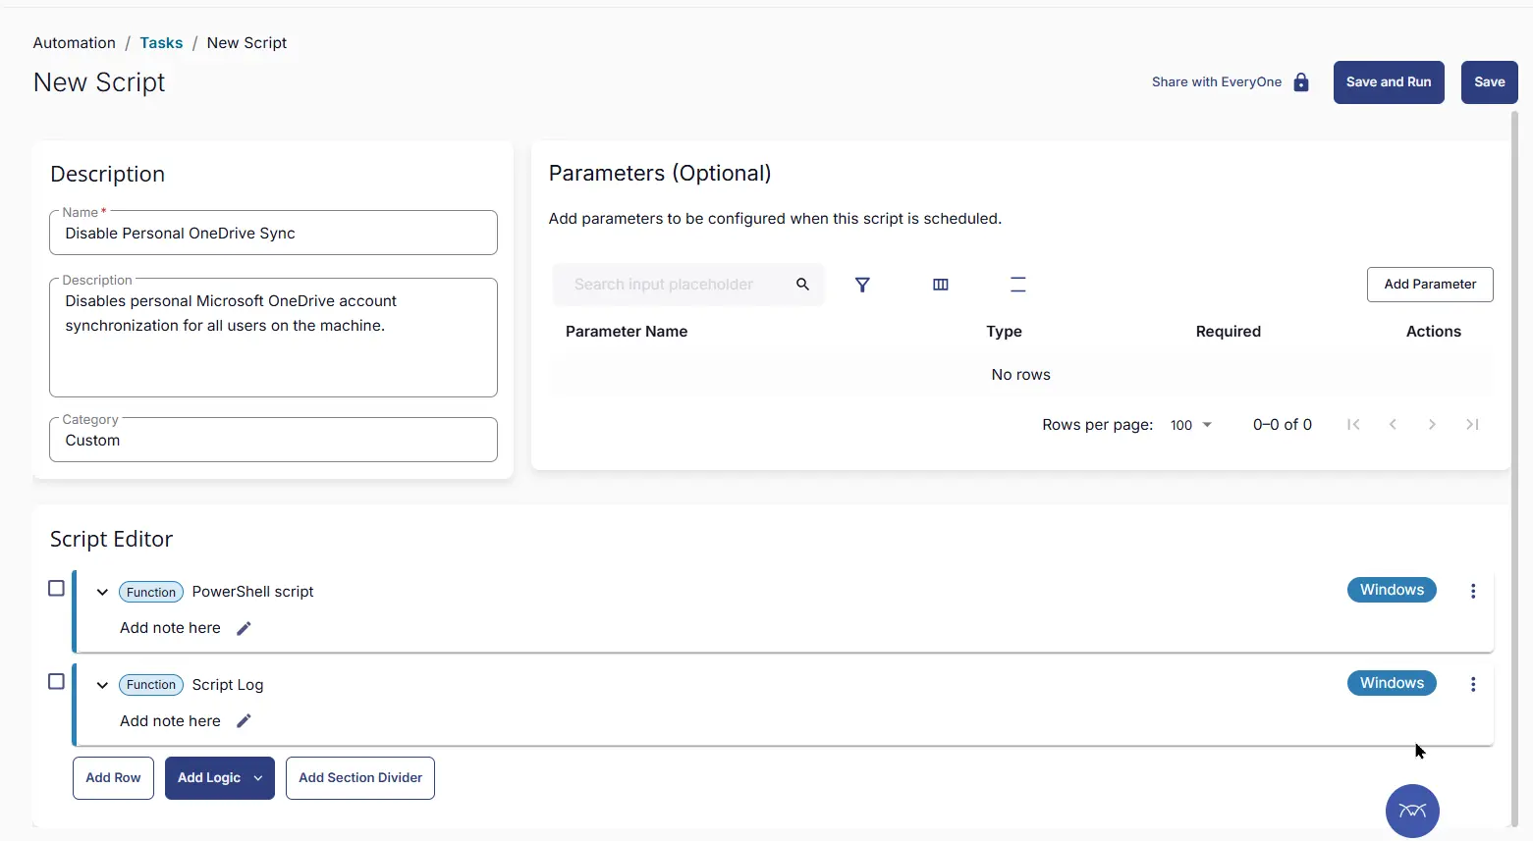
Task: Collapse the PowerShell script row chevron
Action: [102, 592]
